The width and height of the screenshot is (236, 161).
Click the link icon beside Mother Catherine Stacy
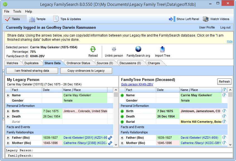pyautogui.click(x=110, y=143)
